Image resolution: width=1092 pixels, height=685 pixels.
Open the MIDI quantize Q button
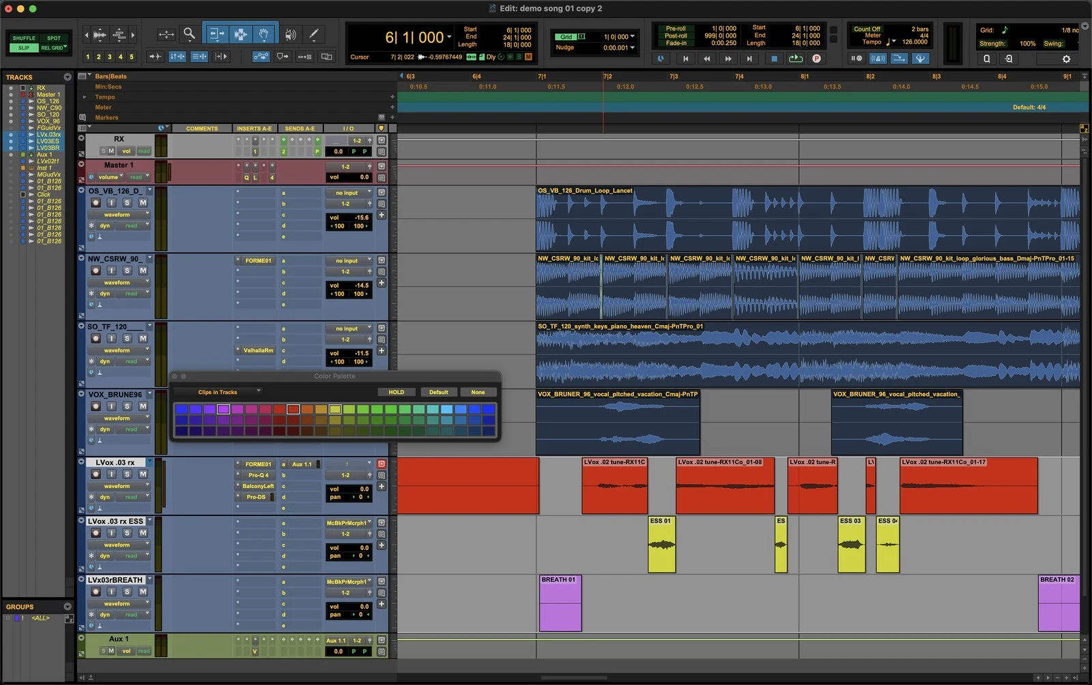986,59
